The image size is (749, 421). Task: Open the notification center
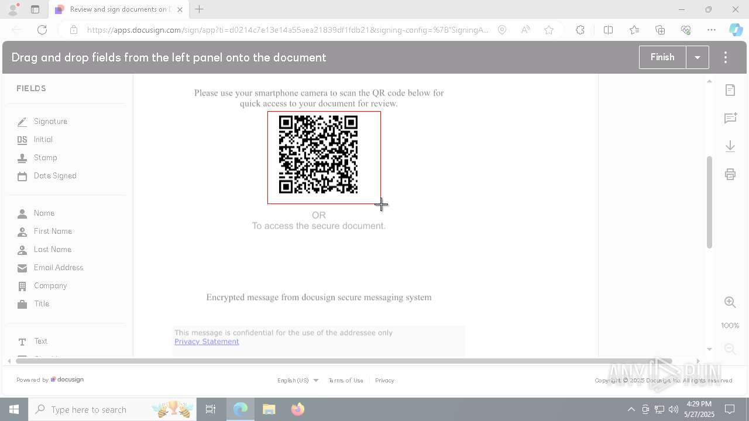730,409
